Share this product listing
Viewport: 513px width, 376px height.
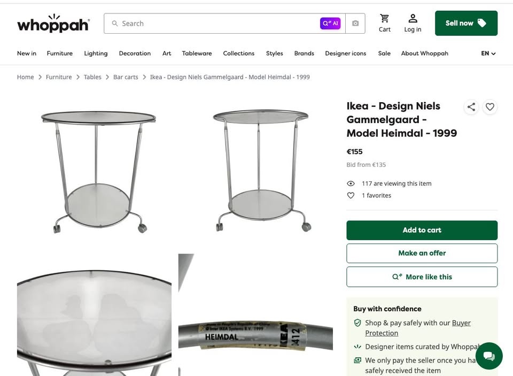point(471,107)
